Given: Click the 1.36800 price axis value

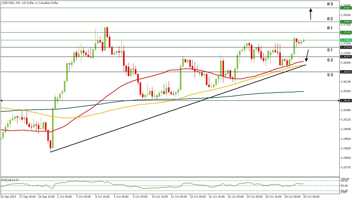Looking at the screenshot, I should click(346, 63).
